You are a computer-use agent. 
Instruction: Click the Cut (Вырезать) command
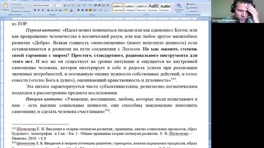click(16, 4)
